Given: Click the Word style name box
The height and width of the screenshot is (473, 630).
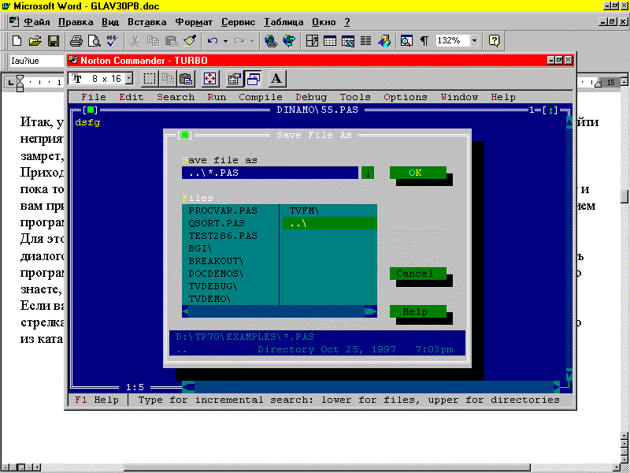Looking at the screenshot, I should point(36,61).
